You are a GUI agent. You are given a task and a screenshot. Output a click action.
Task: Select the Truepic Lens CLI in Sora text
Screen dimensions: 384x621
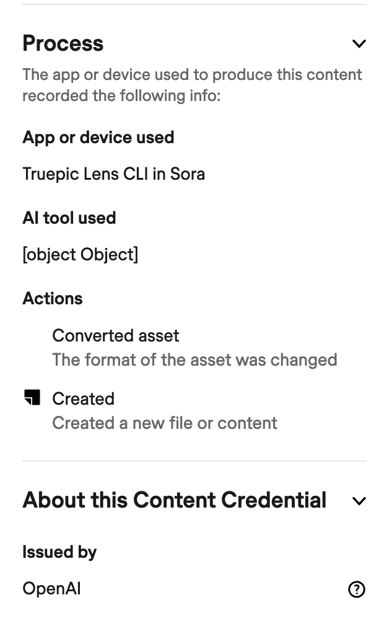113,174
